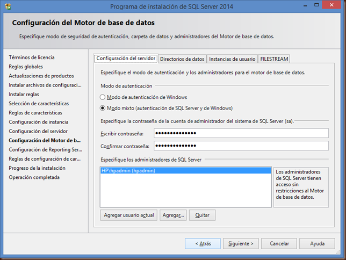
Task: Click Agregar usuario actual button
Action: click(x=128, y=215)
